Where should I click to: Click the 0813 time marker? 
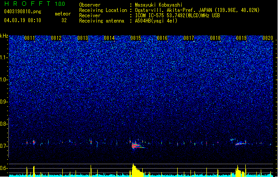(83, 38)
